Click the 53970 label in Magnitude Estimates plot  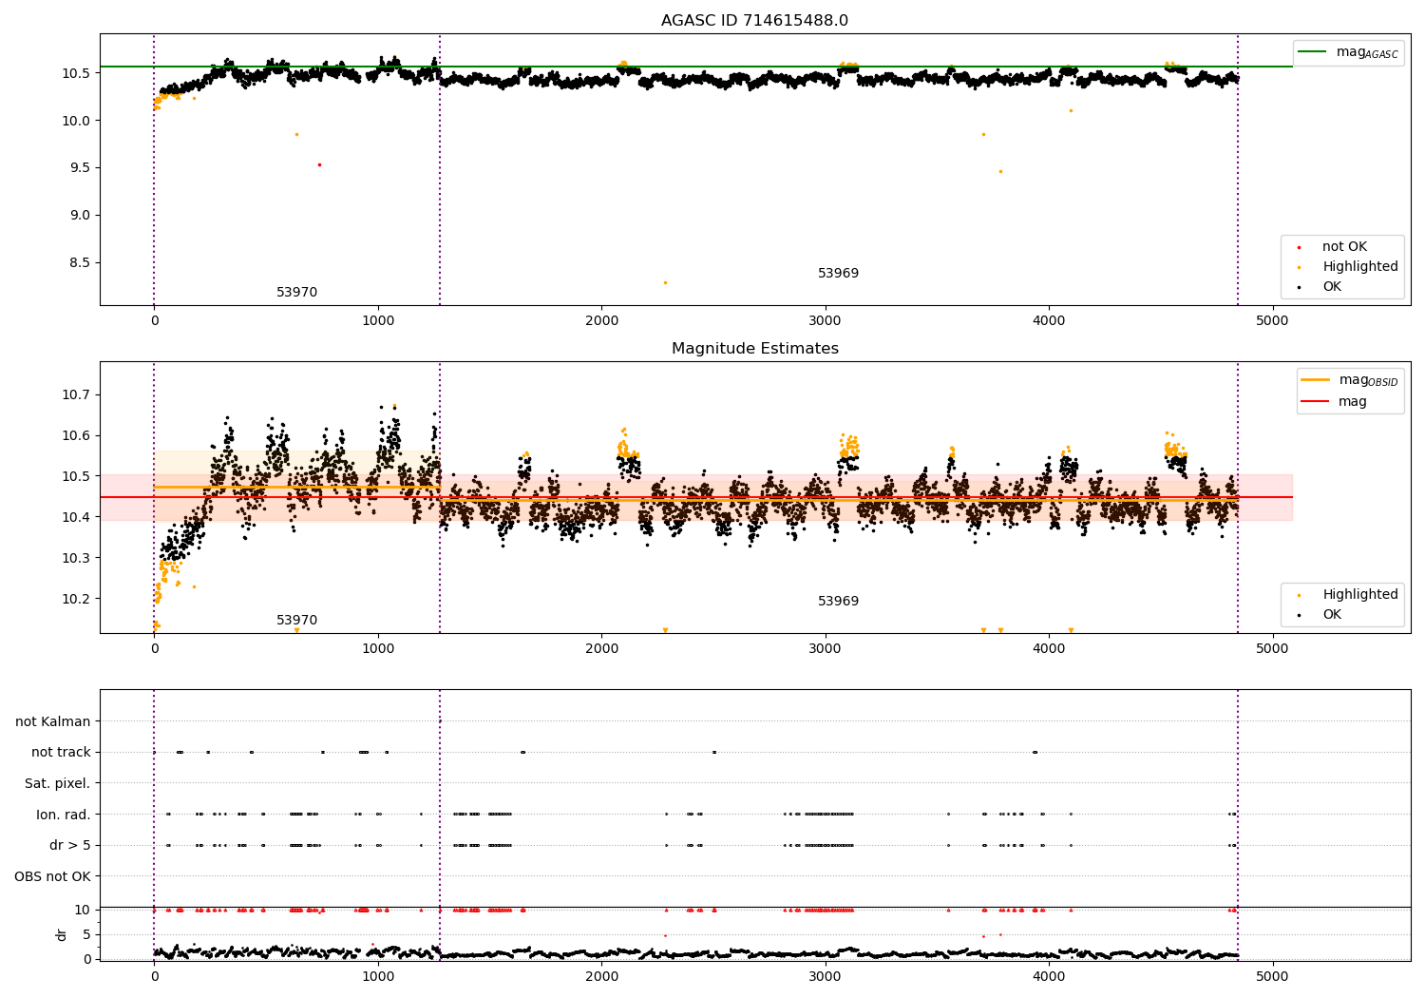(x=296, y=621)
